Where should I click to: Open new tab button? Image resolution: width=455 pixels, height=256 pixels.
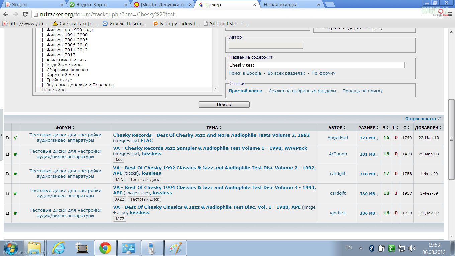coord(330,5)
